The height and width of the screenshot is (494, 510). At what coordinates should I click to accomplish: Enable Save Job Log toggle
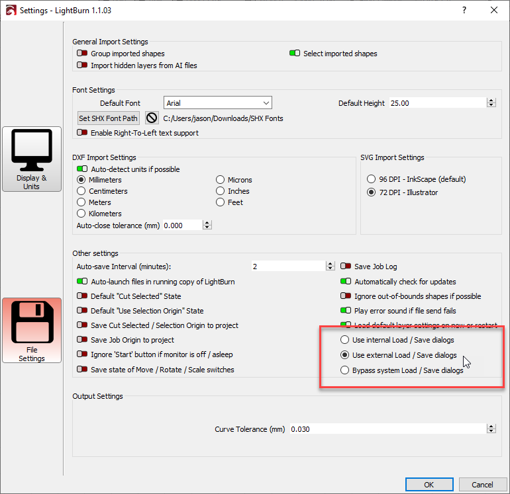[346, 267]
